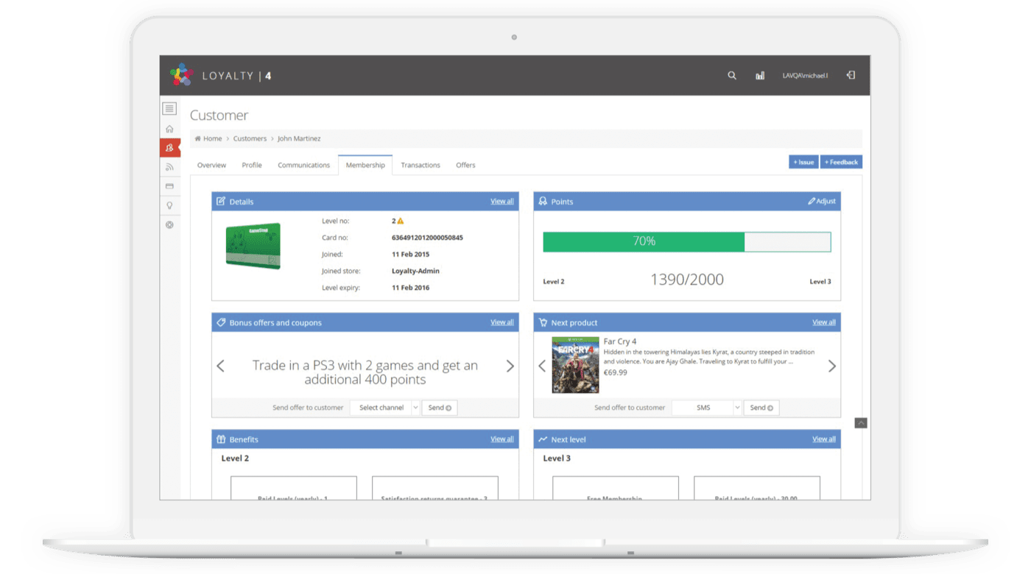Click Adjust in the Points panel

point(821,201)
